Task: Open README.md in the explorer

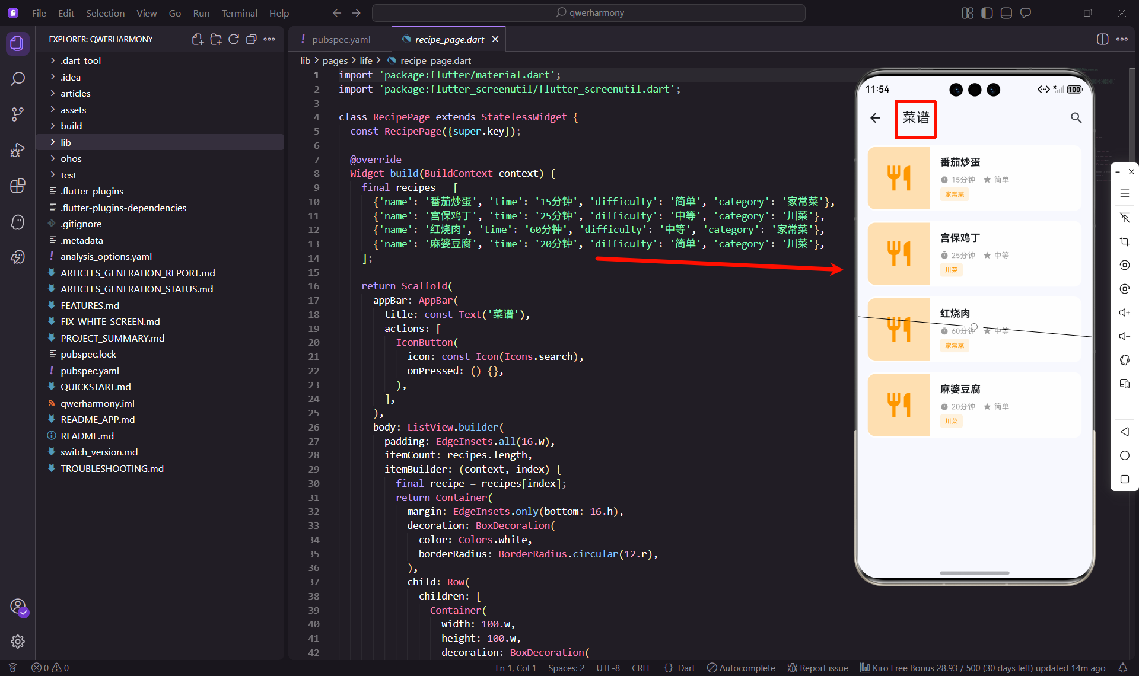Action: click(x=87, y=436)
